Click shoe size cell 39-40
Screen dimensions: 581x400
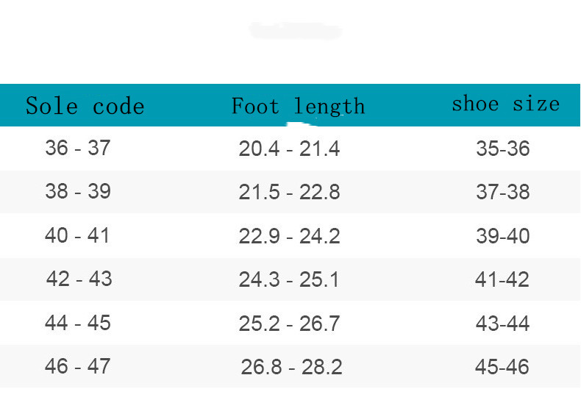[x=503, y=237]
